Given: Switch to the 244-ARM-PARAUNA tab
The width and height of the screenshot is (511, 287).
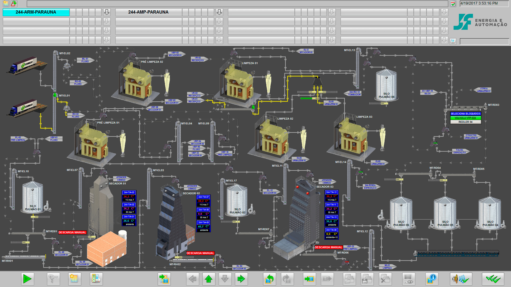Looking at the screenshot, I should pos(36,12).
